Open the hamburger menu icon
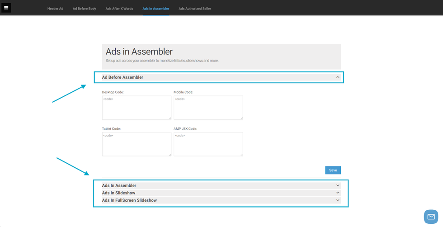The image size is (443, 227). point(6,8)
